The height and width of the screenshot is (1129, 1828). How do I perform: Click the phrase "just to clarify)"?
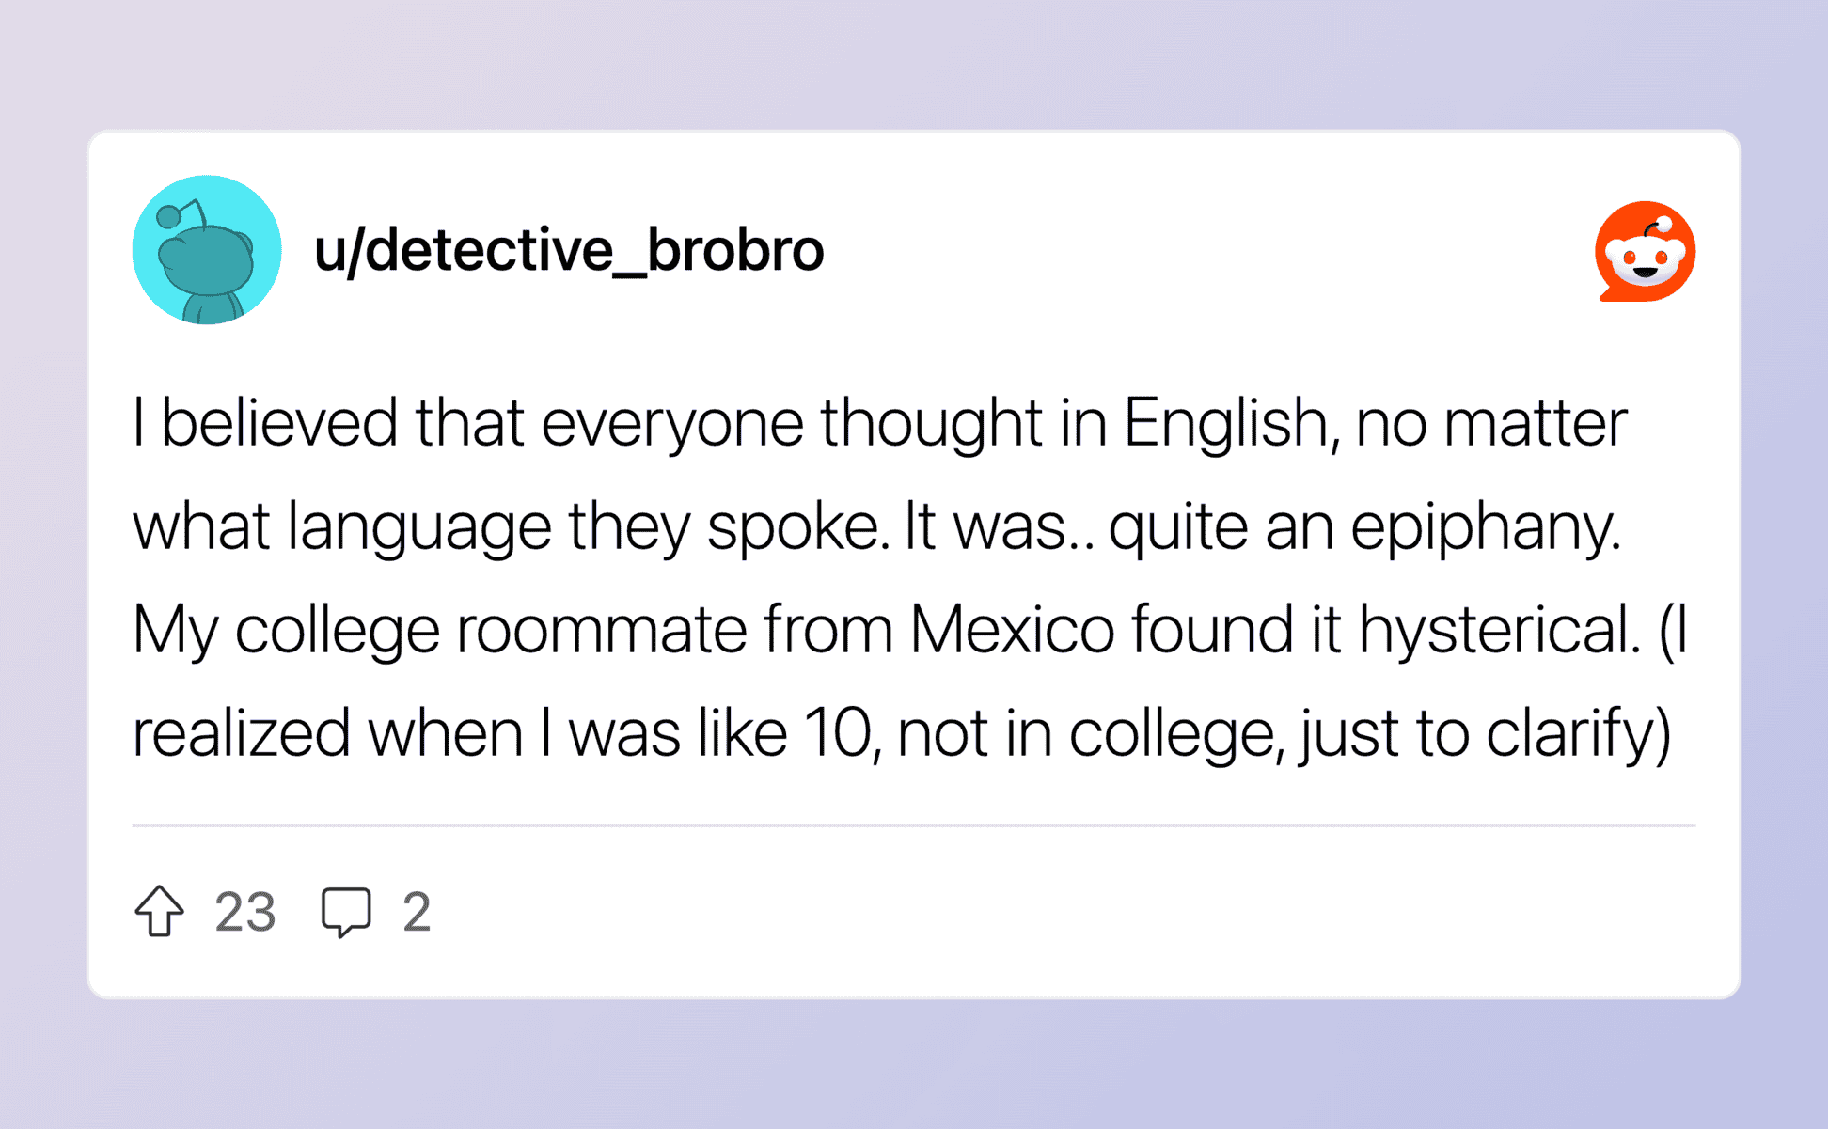(1486, 733)
